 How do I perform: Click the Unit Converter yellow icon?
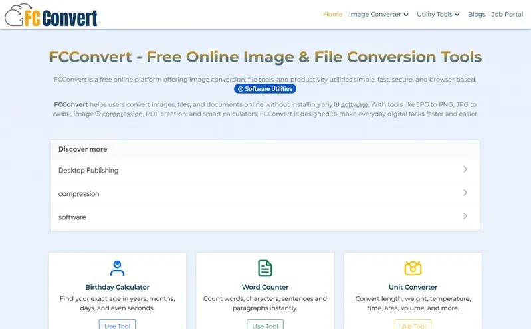[x=413, y=268]
